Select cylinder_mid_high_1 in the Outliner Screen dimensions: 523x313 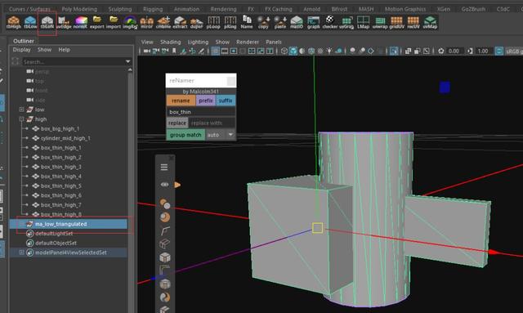pos(65,138)
